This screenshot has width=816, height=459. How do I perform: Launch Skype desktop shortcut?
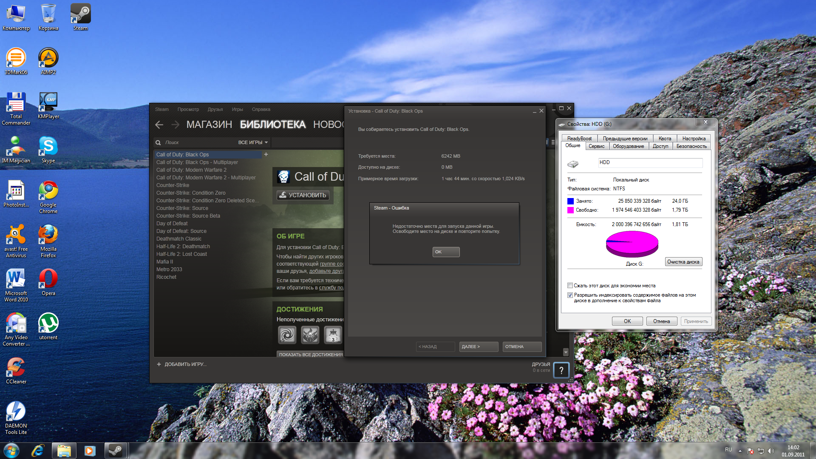48,150
